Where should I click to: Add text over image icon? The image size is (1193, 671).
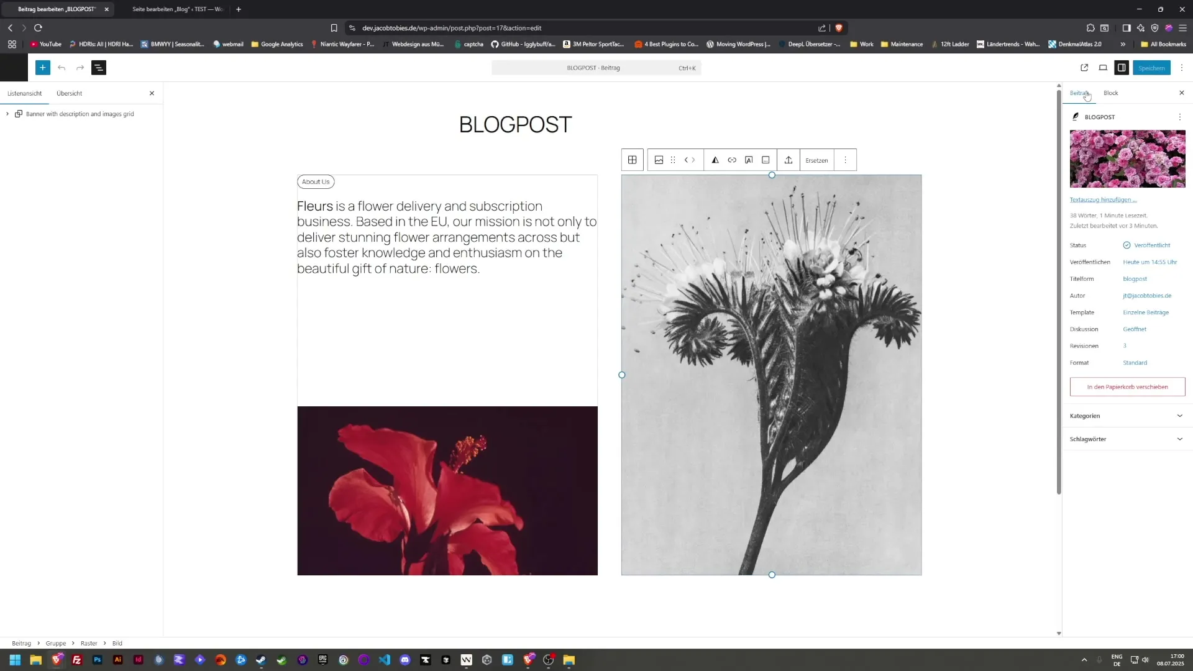pyautogui.click(x=749, y=160)
